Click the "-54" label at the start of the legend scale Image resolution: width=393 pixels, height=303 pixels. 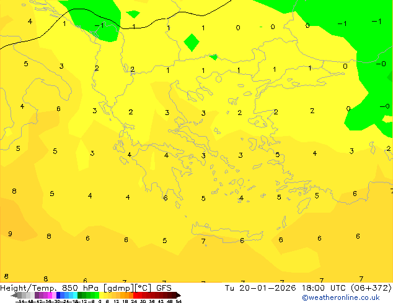pos(20,301)
